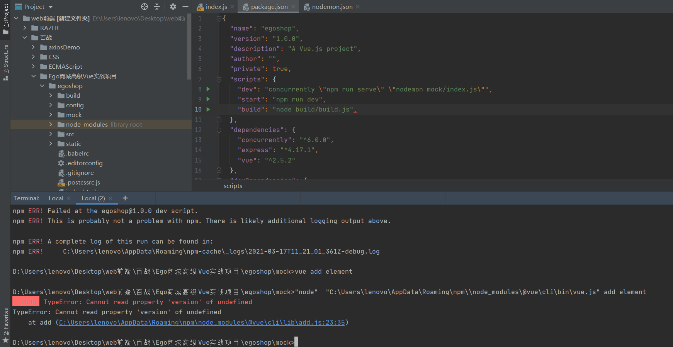Collapse the 百战 folder
Image resolution: width=673 pixels, height=347 pixels.
click(25, 37)
